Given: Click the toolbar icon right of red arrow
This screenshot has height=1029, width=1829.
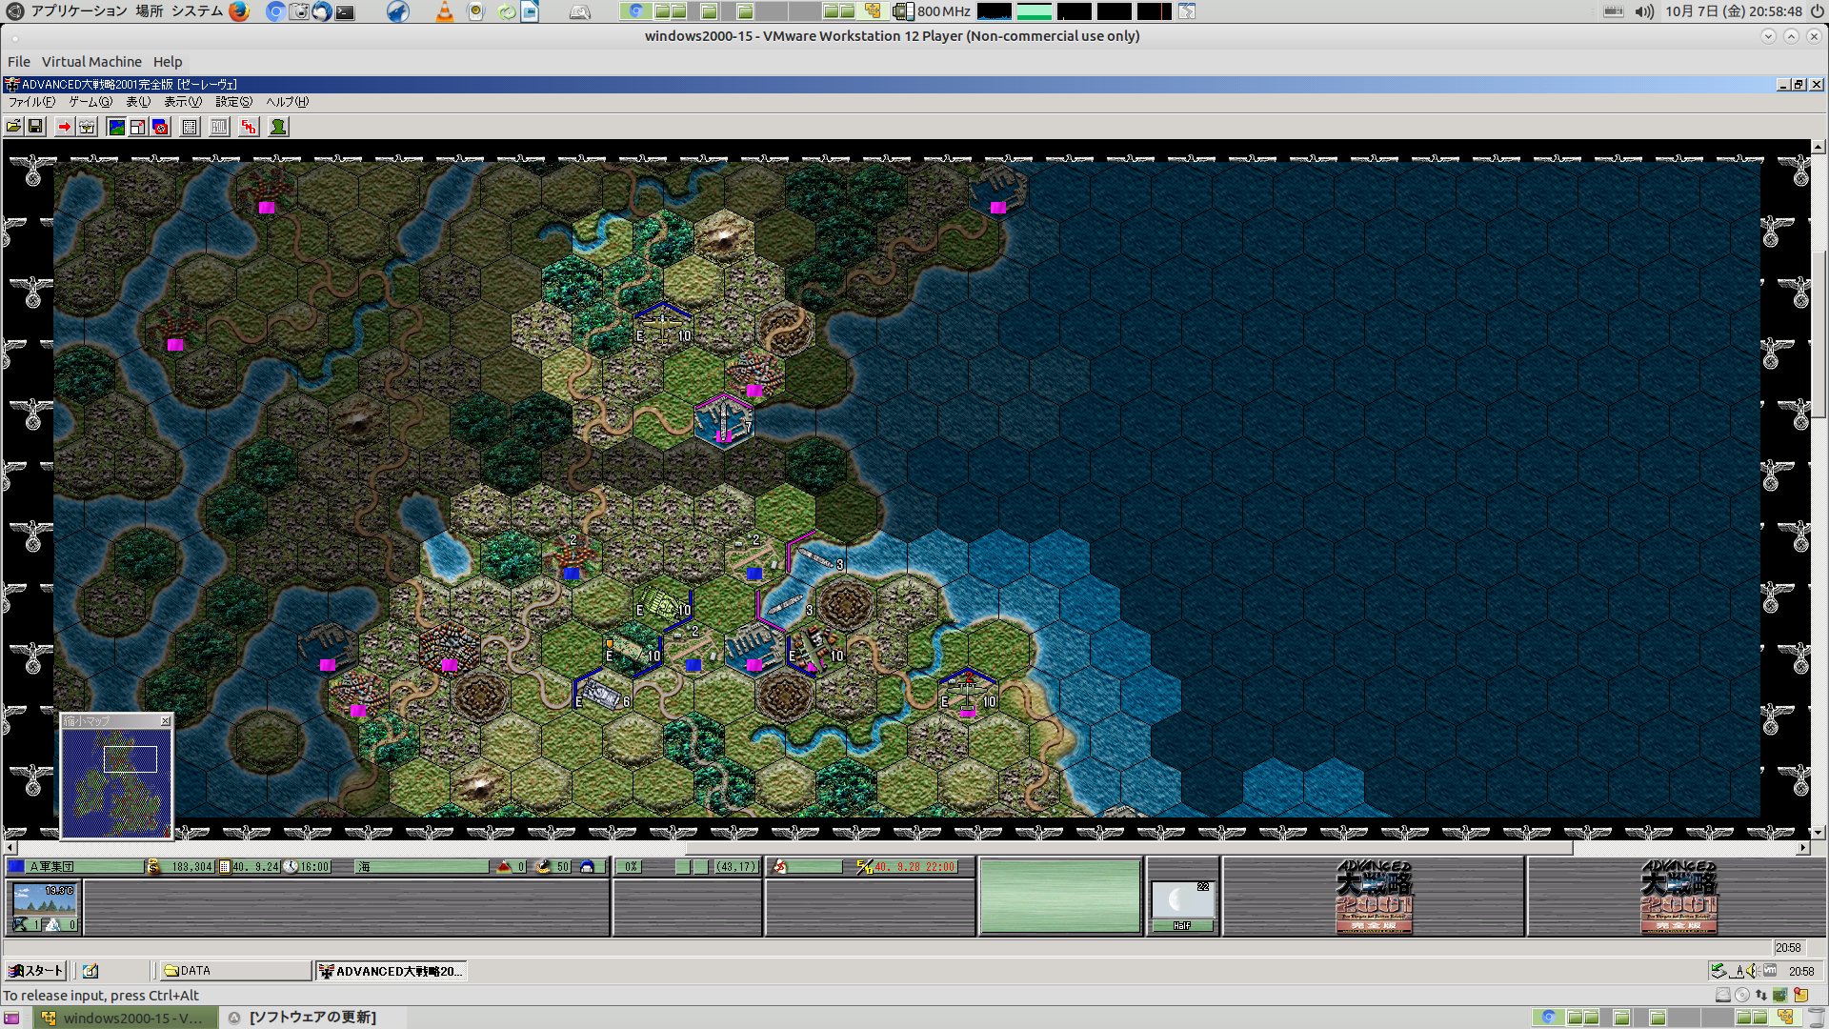Looking at the screenshot, I should click(x=87, y=127).
